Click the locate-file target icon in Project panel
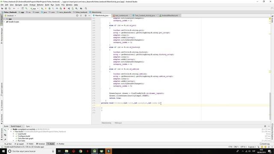This screenshot has height=154, width=274. (77, 15)
